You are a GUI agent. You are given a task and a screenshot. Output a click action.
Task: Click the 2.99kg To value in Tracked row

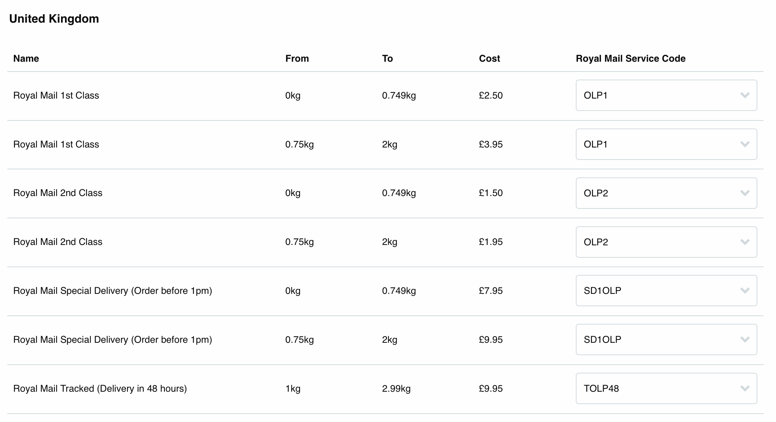396,388
